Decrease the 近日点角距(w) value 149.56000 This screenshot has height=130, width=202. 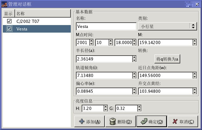pos(194,77)
